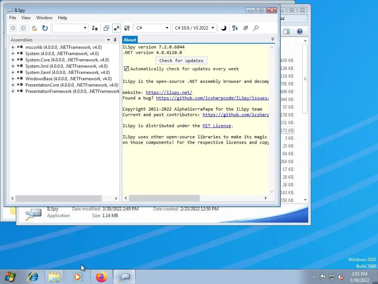This screenshot has height=284, width=378.
Task: Expand the System assembly node
Action: click(x=13, y=54)
